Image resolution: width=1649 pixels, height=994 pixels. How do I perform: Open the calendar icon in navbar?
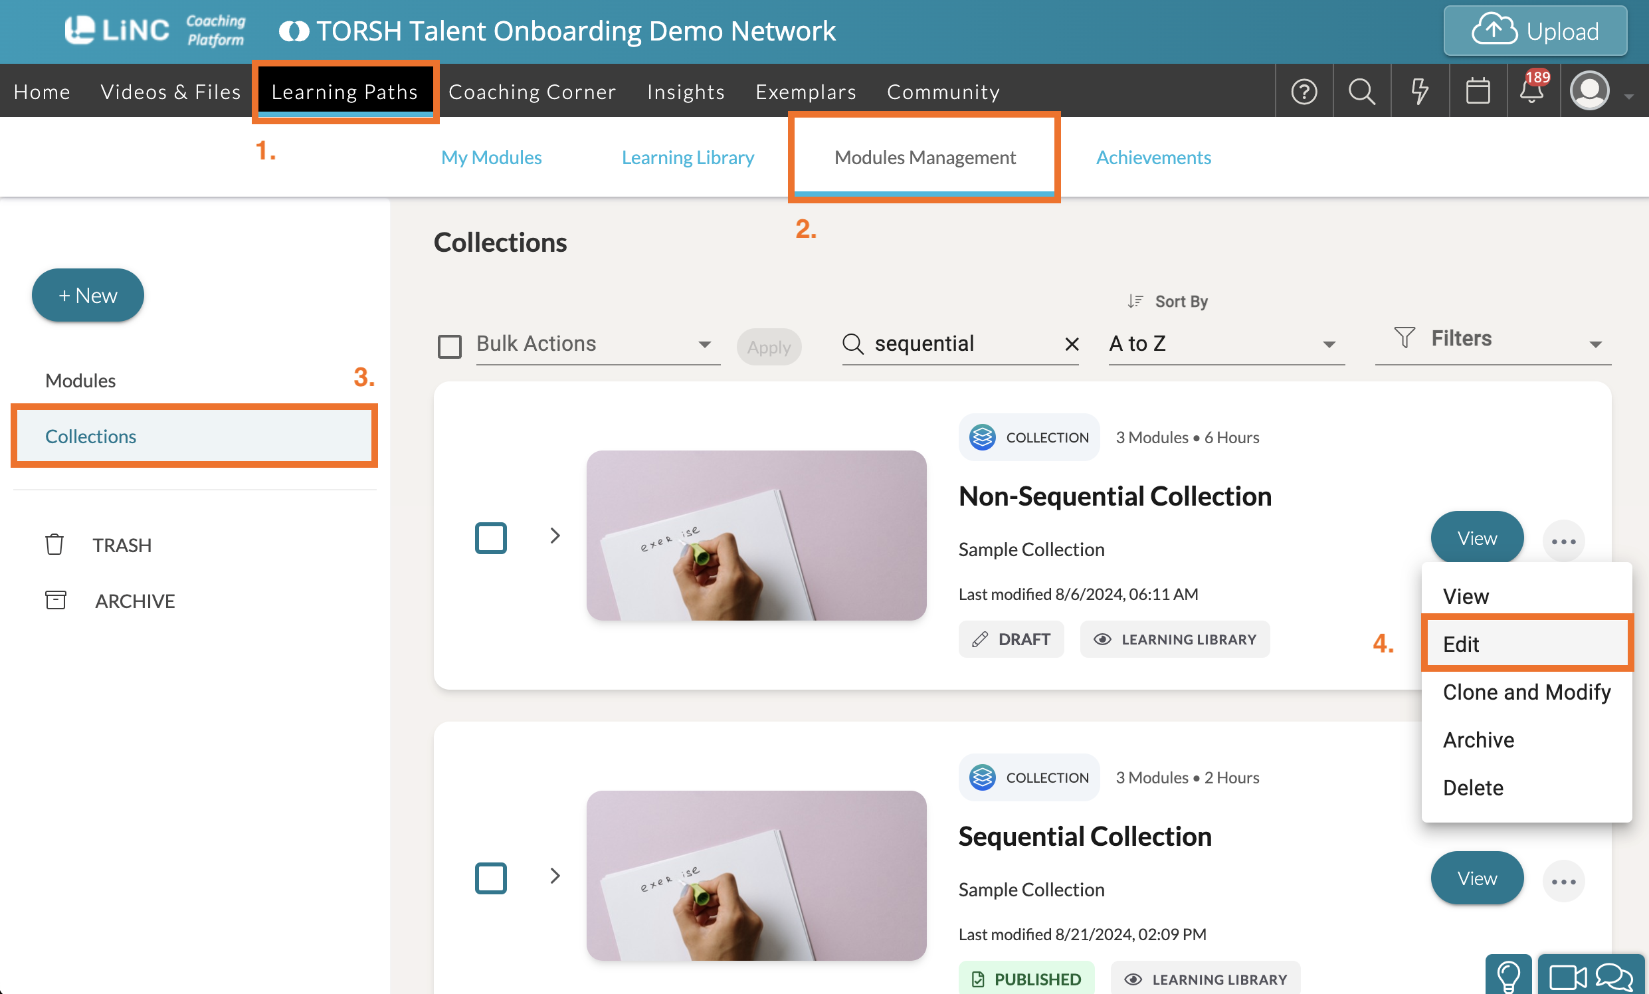point(1477,91)
